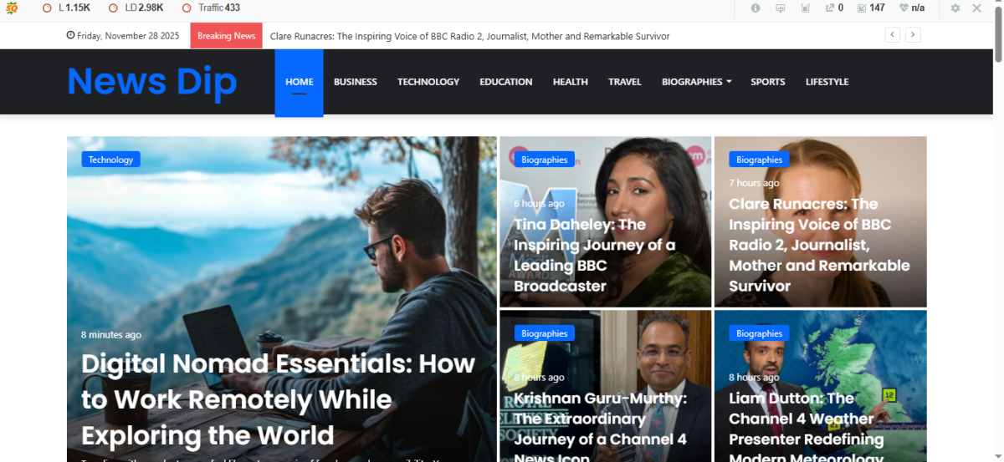Open SEOquake settings gear
Screen dimensions: 1004x462
pos(955,8)
